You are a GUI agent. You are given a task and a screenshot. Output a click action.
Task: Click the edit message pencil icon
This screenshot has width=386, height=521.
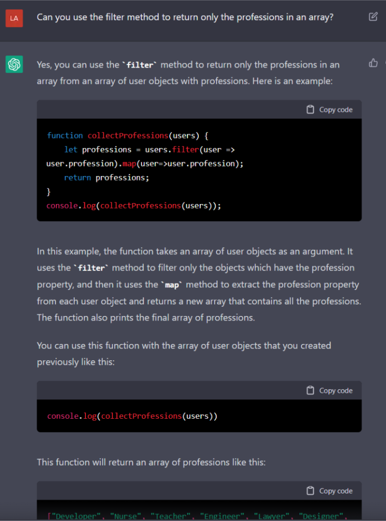click(373, 17)
